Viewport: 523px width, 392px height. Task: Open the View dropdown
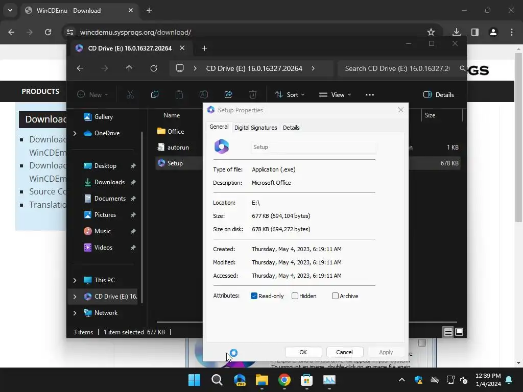[335, 94]
